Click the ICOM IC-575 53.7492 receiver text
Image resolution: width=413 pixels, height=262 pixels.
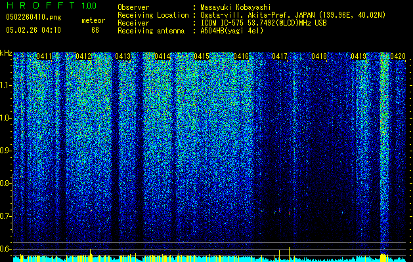(263, 23)
